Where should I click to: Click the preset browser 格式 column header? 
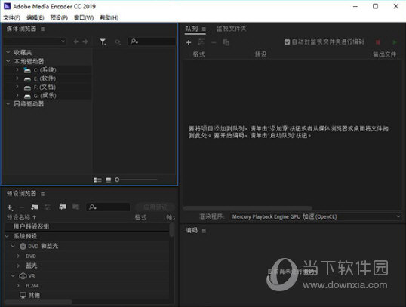(140, 217)
